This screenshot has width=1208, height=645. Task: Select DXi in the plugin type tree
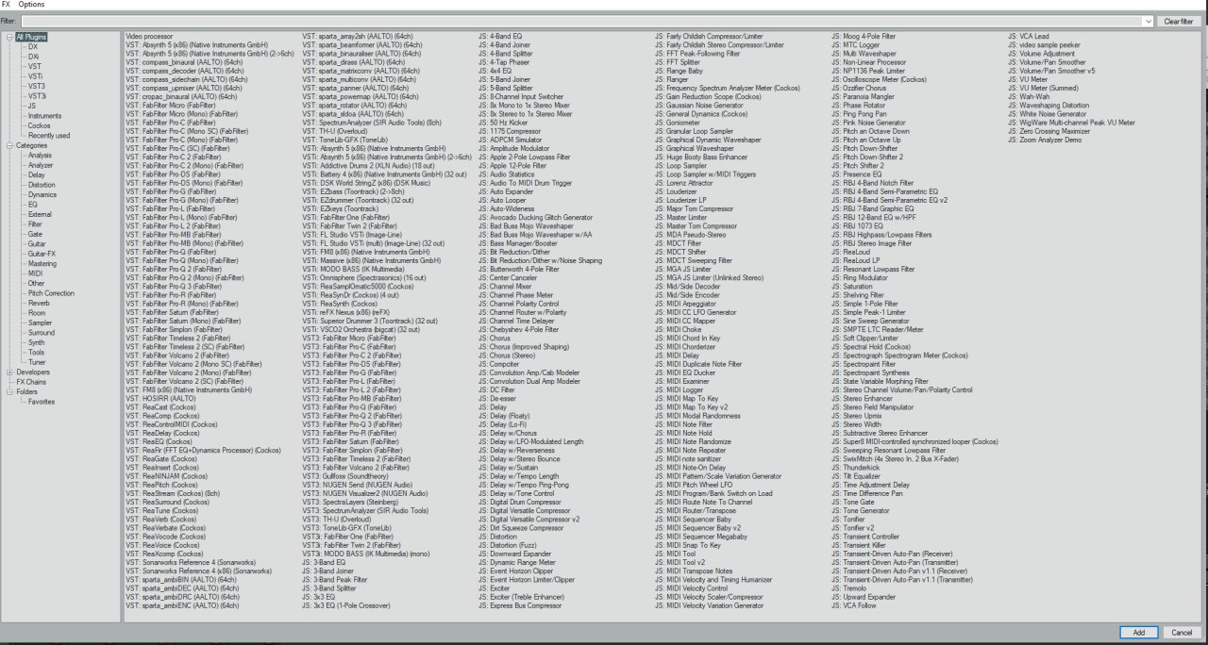coord(34,57)
